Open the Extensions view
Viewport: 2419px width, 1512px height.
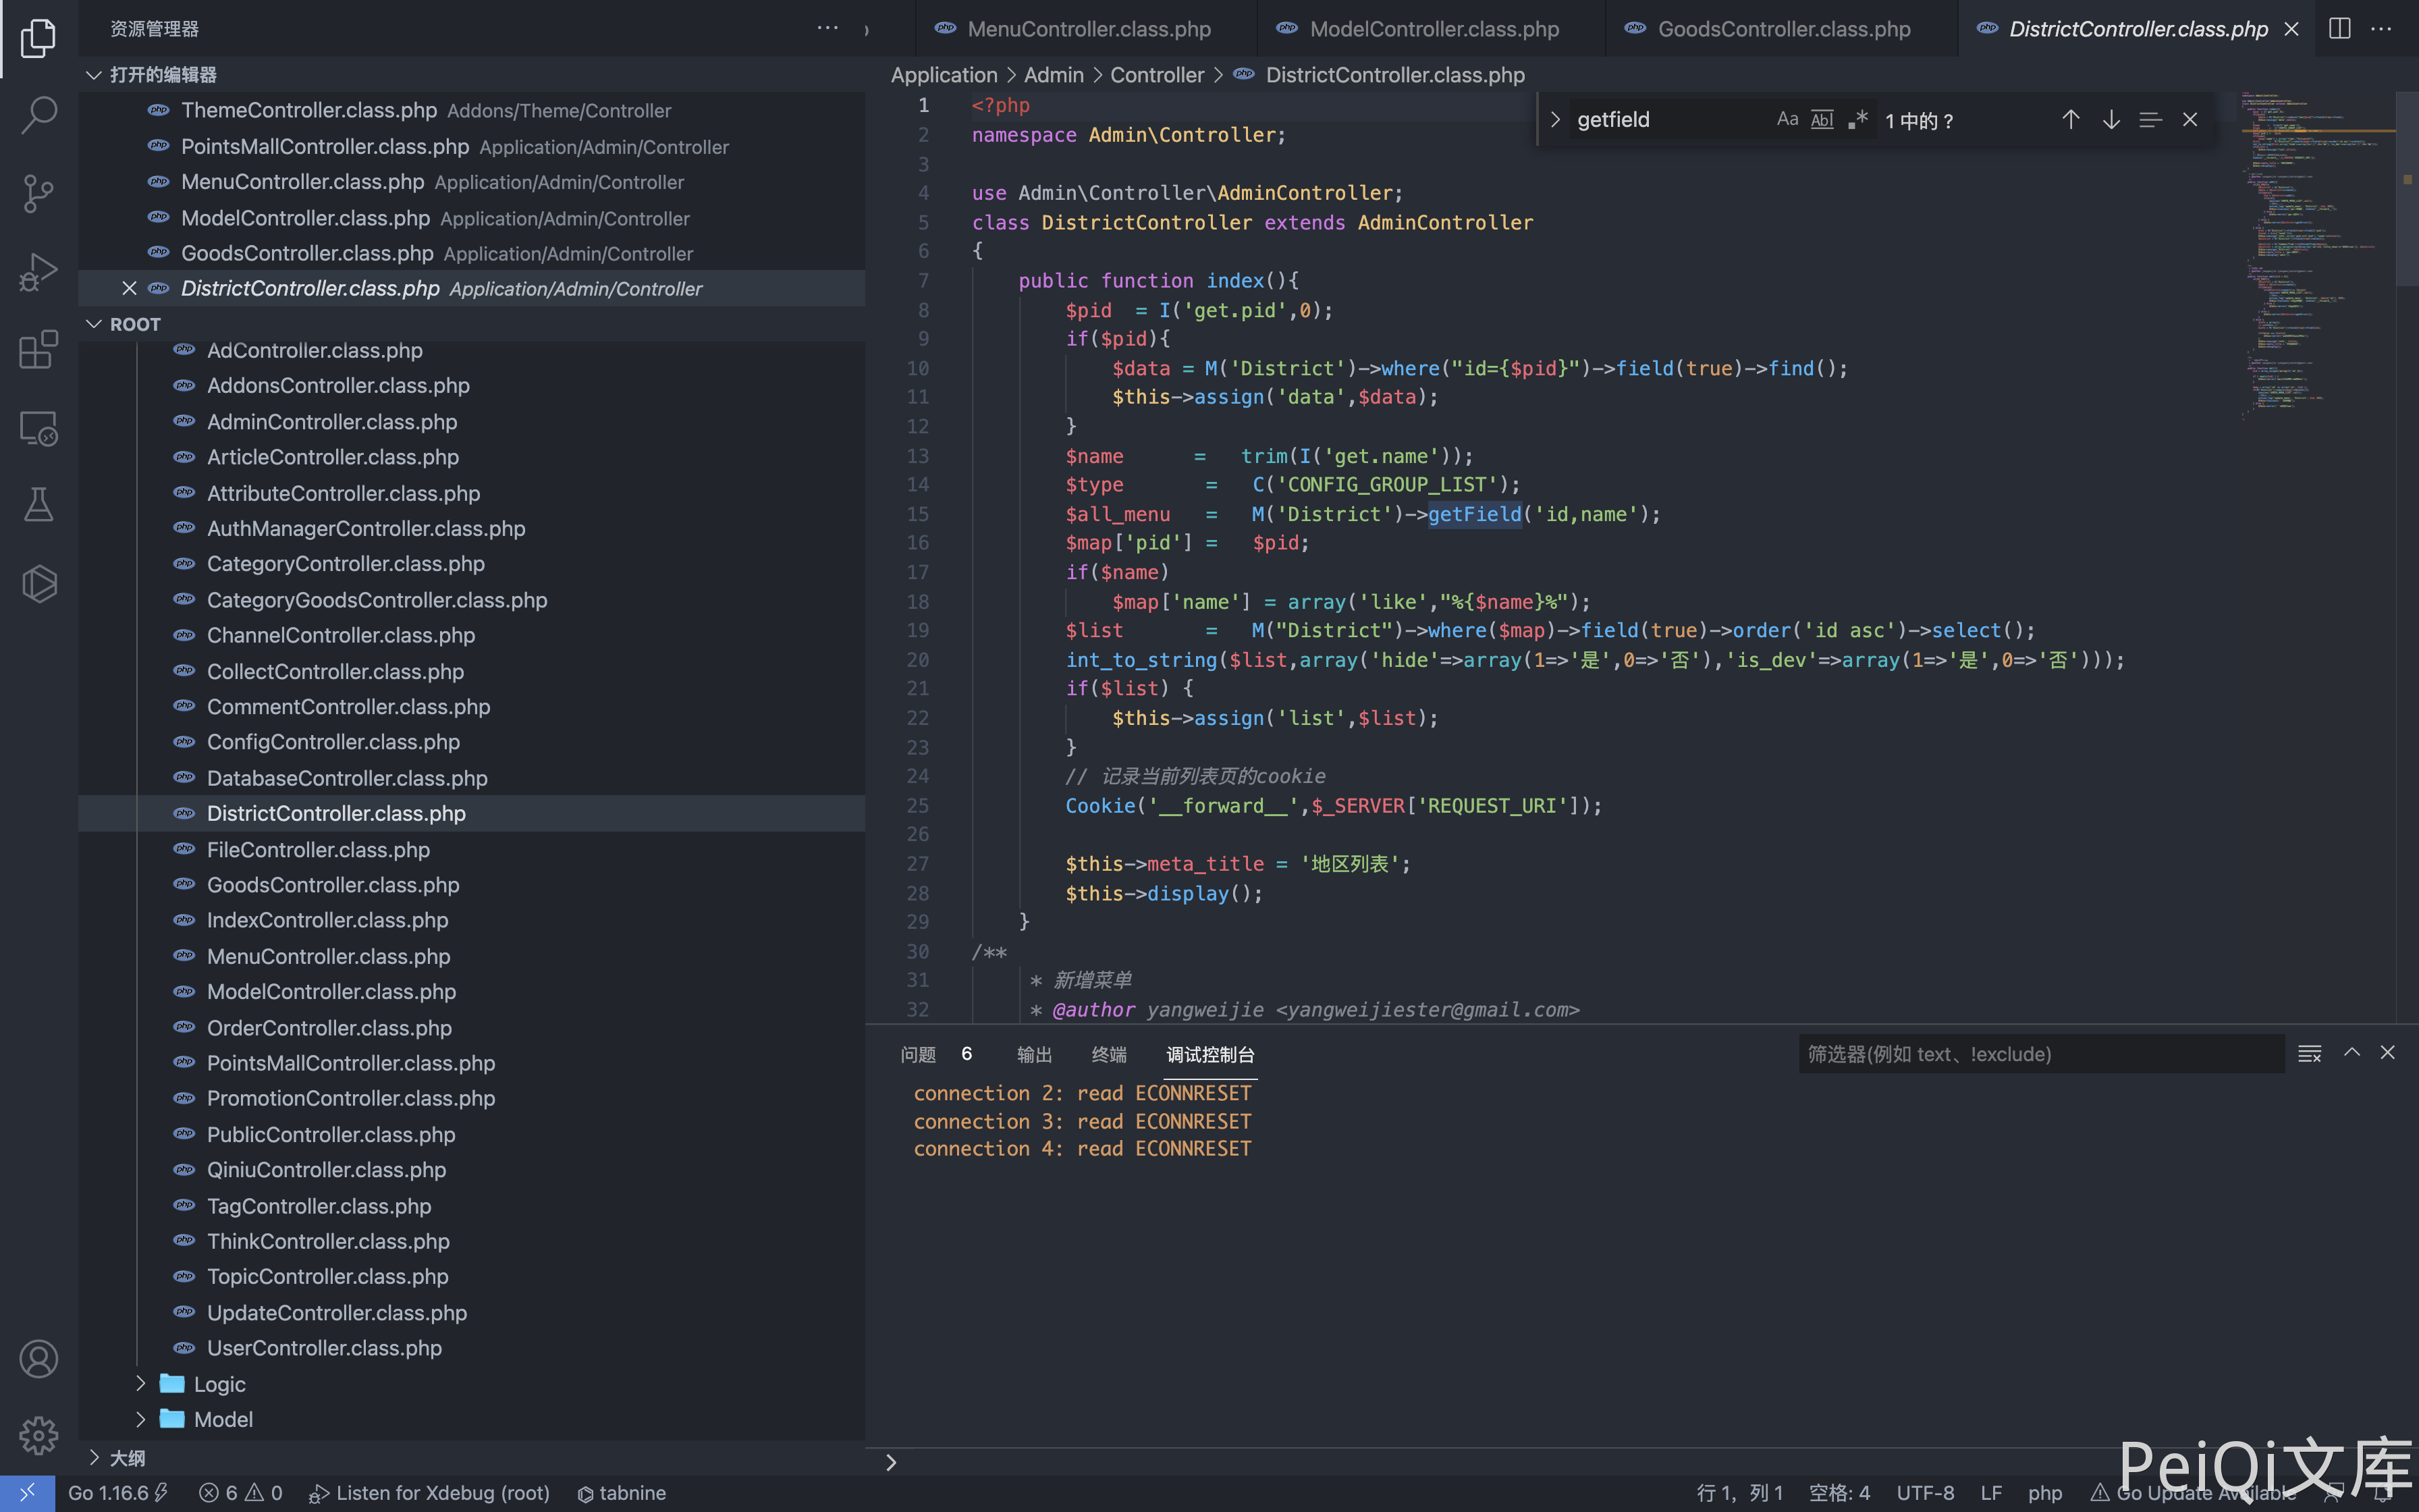click(x=38, y=350)
